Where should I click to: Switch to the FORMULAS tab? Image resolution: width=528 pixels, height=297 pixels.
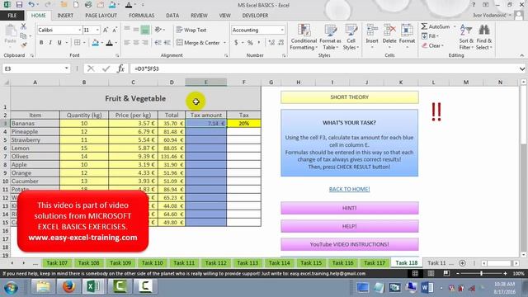[x=141, y=16]
